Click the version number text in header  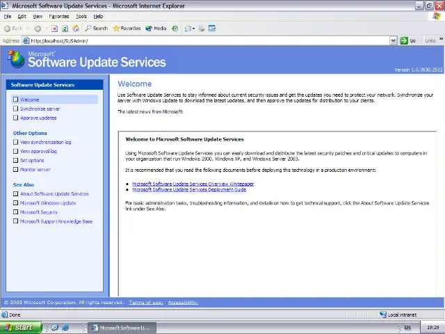[x=419, y=70]
